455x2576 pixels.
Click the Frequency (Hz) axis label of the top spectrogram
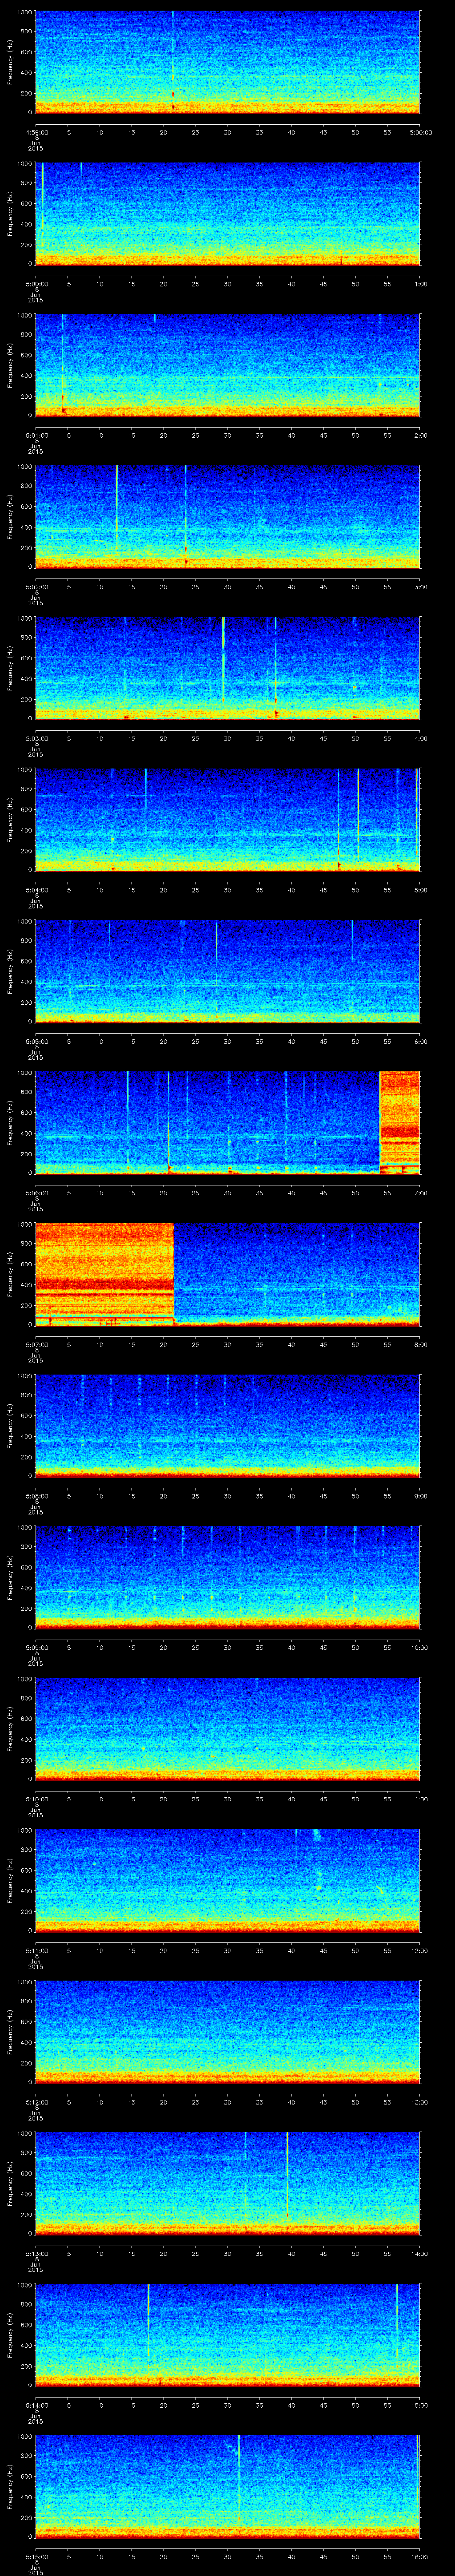[x=10, y=62]
